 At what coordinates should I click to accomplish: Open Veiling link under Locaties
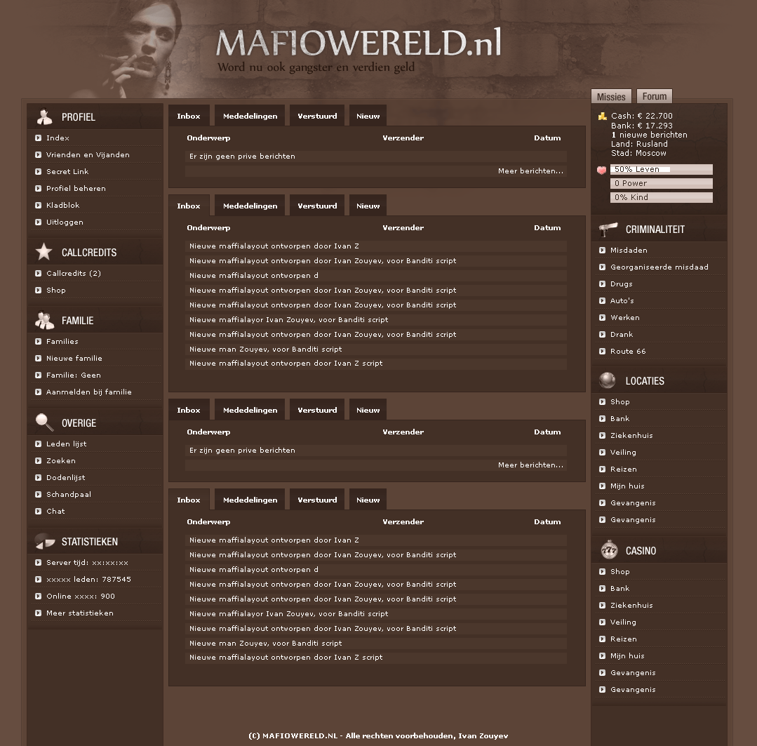click(x=623, y=453)
